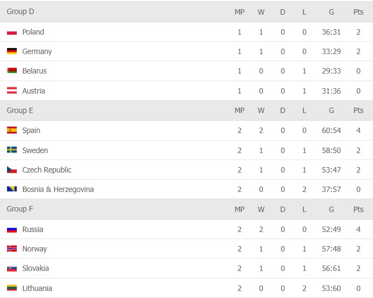
Task: Click the Russia flag icon
Action: pos(12,229)
